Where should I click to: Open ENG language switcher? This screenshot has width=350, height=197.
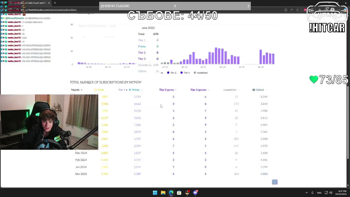pos(319,193)
